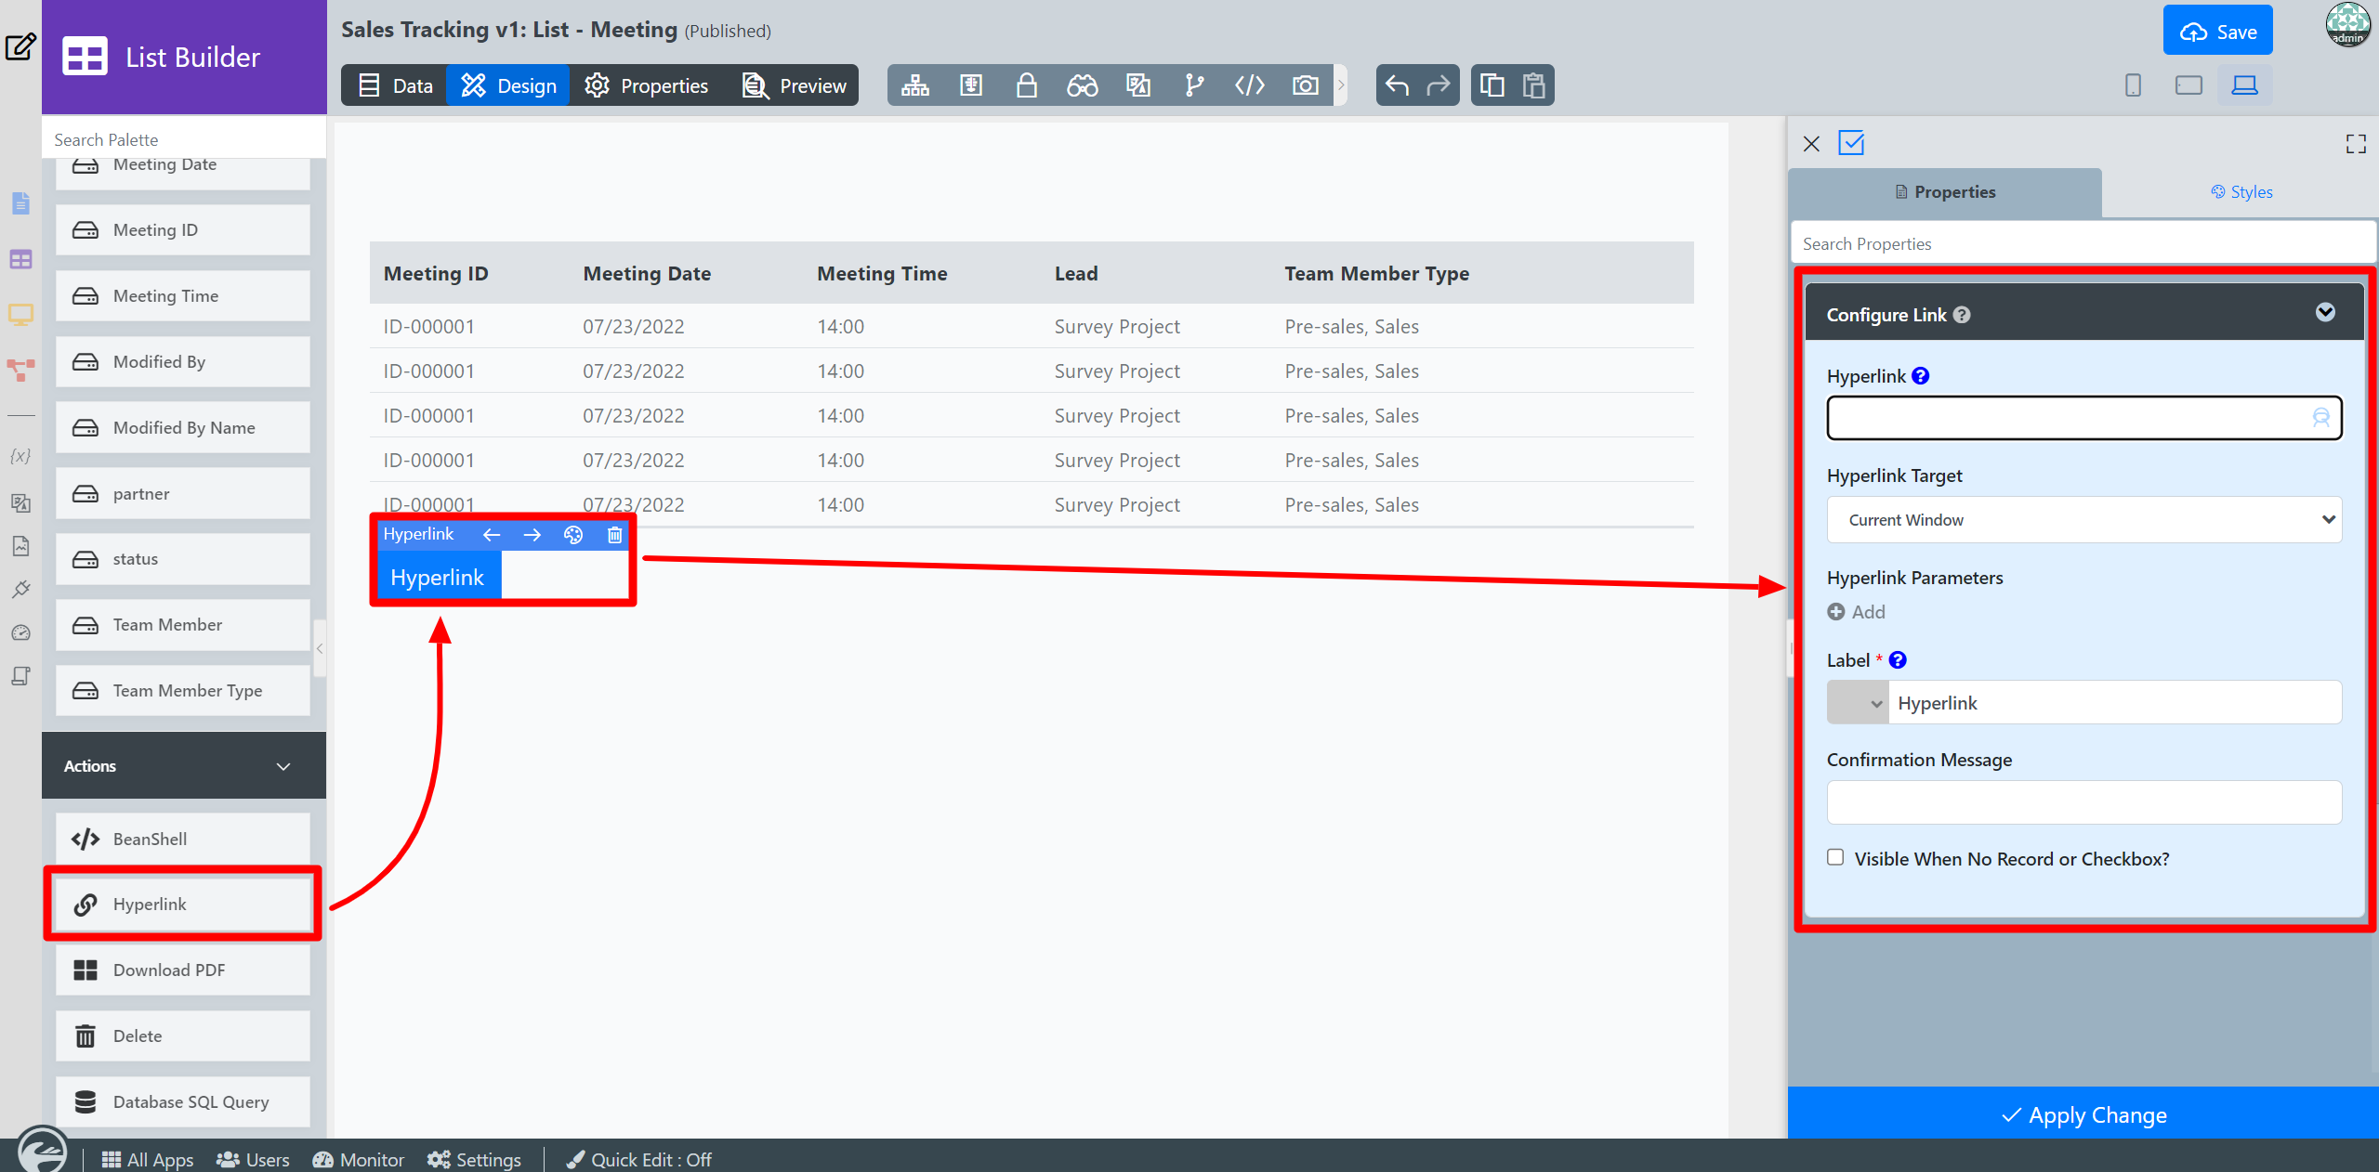Click the Apply Change button
Image resolution: width=2379 pixels, height=1172 pixels.
click(2083, 1114)
